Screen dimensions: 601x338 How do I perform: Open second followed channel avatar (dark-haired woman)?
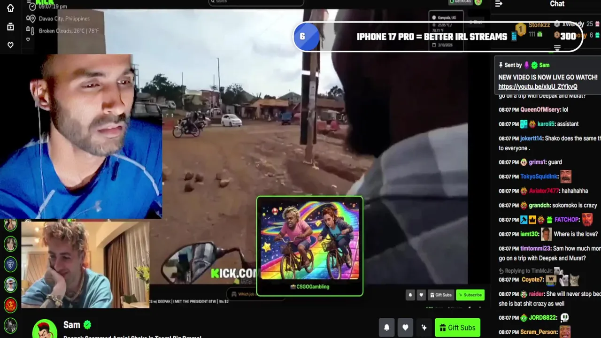(10, 244)
